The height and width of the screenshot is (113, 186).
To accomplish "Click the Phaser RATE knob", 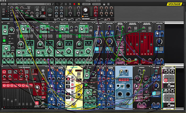I will (128, 86).
